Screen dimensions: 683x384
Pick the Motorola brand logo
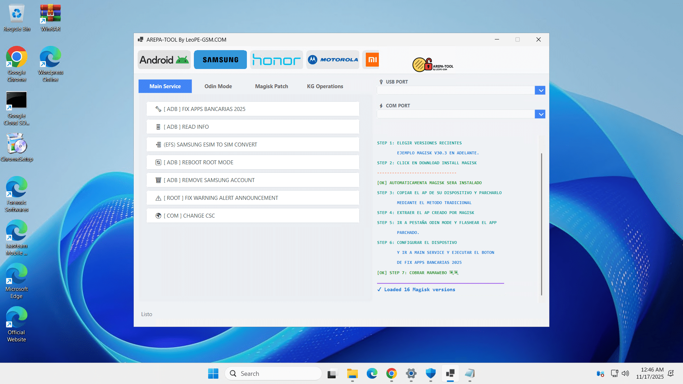pyautogui.click(x=333, y=60)
